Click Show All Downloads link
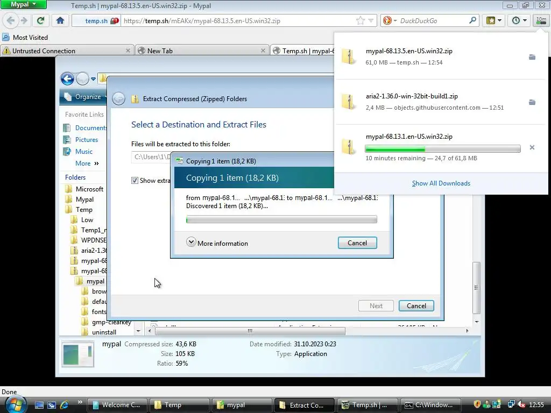551x413 pixels. pyautogui.click(x=441, y=183)
